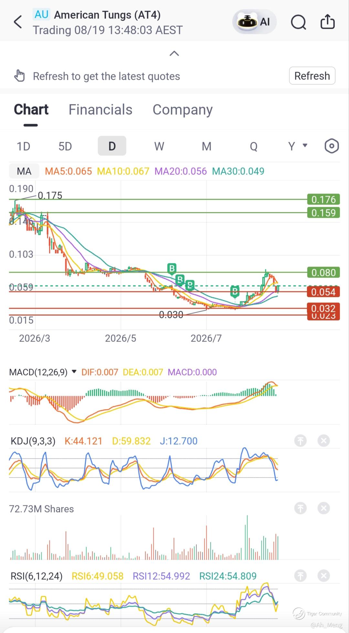Tap the 0.032 red price label

tap(323, 308)
